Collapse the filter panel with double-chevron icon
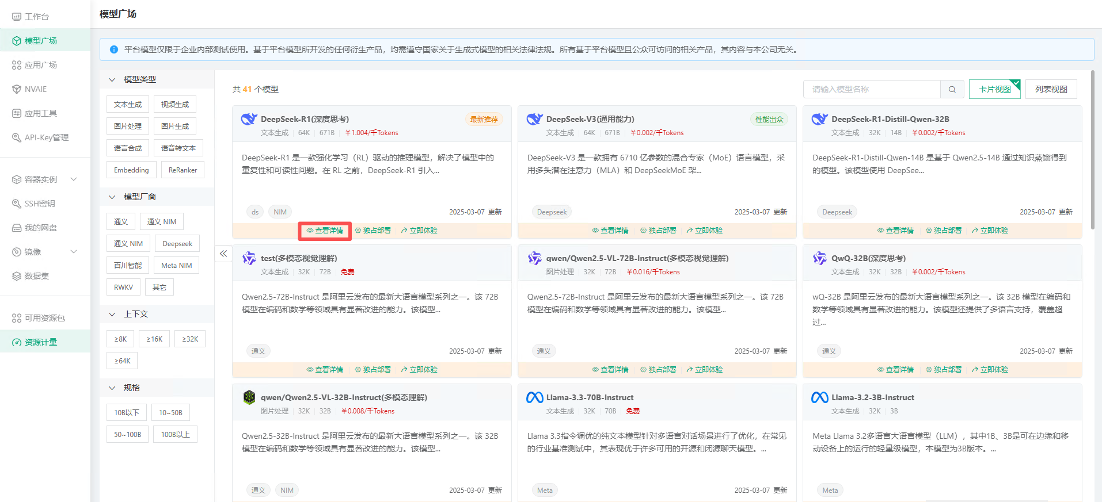1102x502 pixels. pyautogui.click(x=223, y=254)
